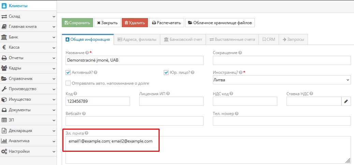The height and width of the screenshot is (165, 354).
Task: Click the help icon next to Вебсайт
Action: (x=84, y=114)
